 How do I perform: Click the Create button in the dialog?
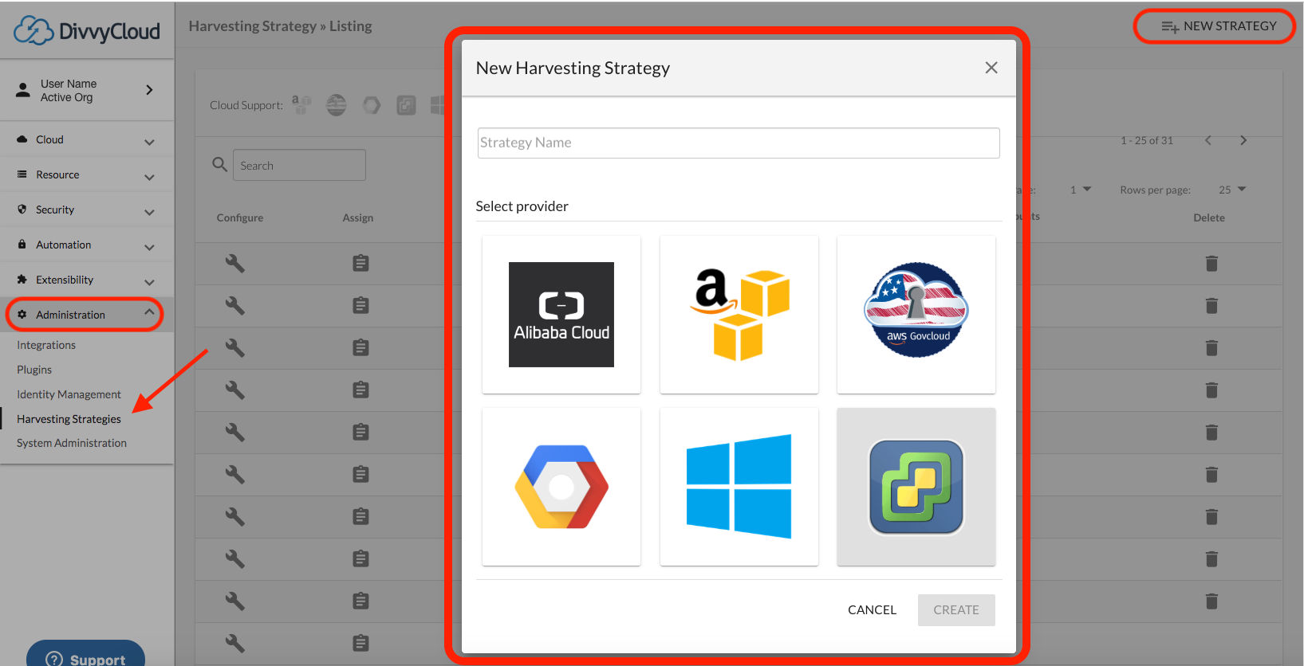[x=956, y=609]
